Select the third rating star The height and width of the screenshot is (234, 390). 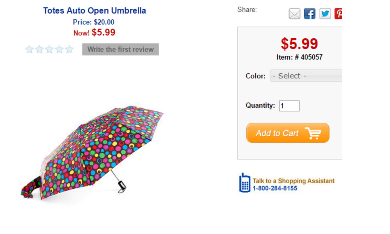click(49, 50)
